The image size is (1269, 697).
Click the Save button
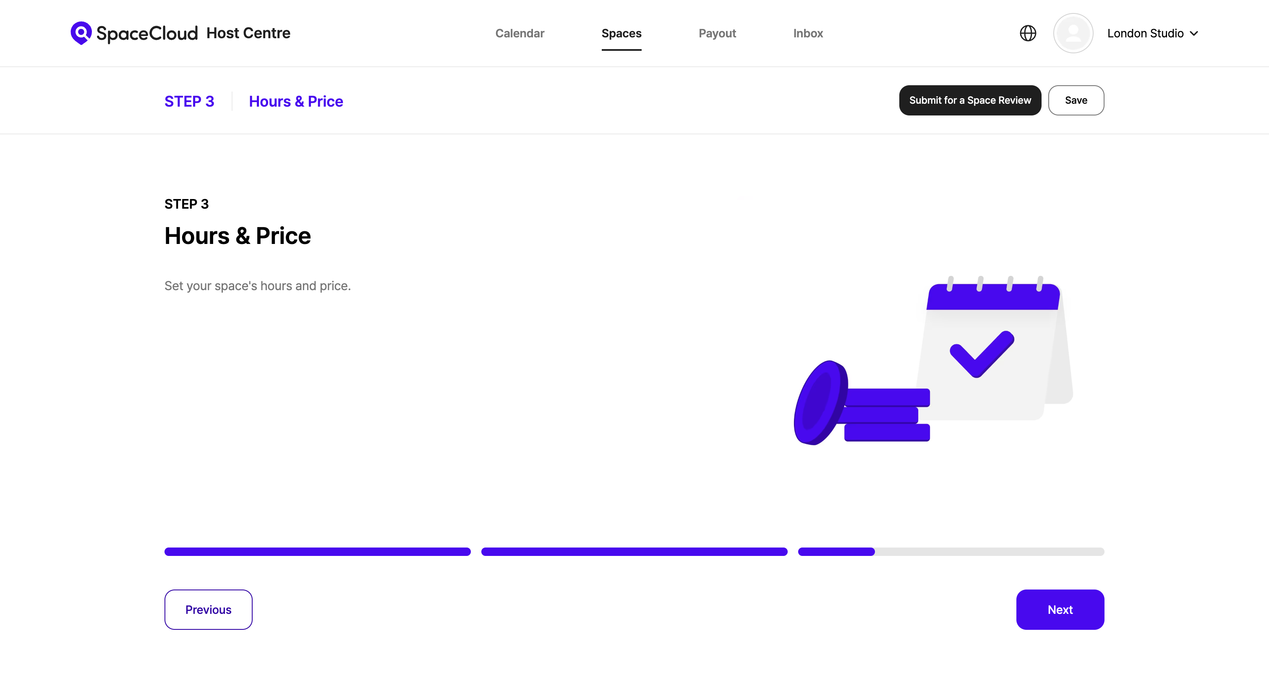tap(1076, 100)
